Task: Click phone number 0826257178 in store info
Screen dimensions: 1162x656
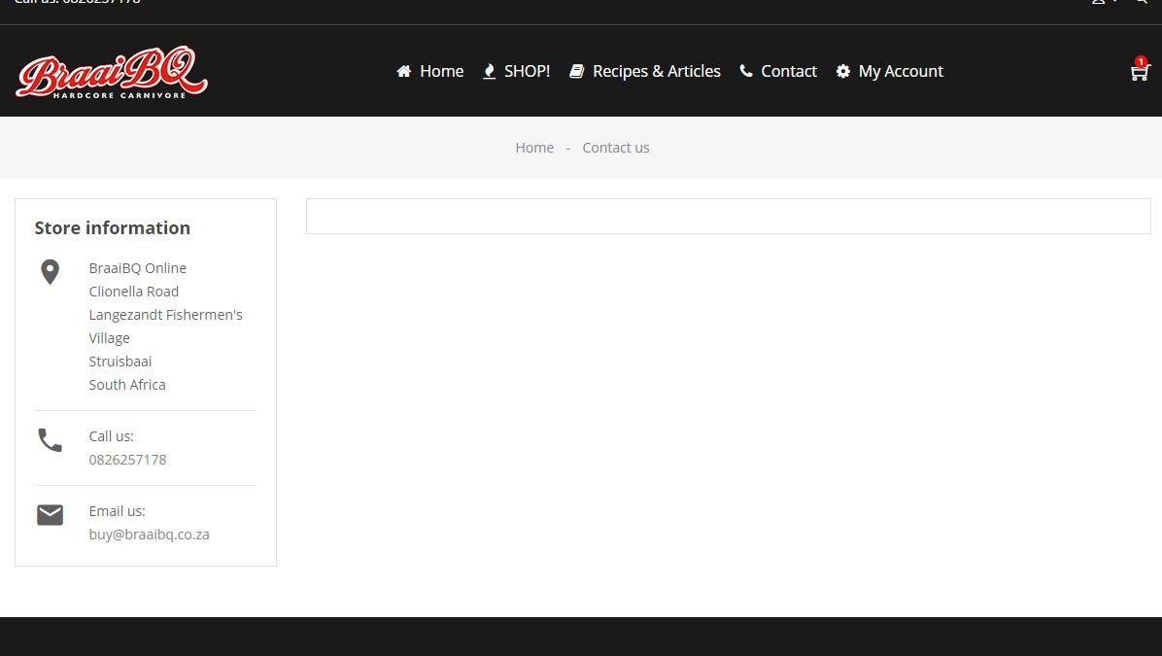Action: point(127,460)
